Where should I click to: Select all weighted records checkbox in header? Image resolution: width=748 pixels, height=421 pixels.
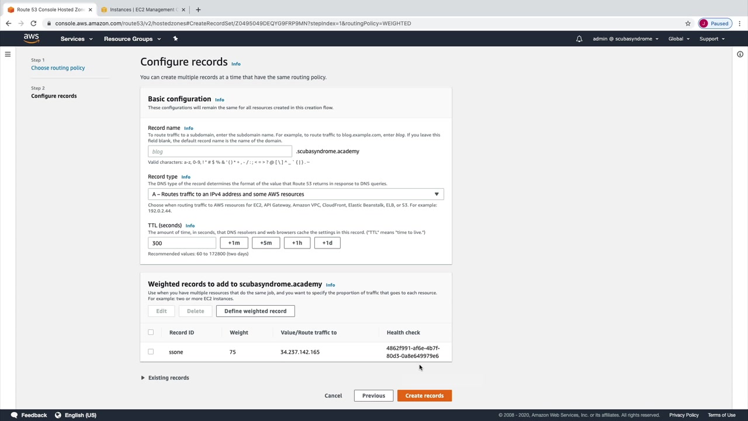pos(151,332)
